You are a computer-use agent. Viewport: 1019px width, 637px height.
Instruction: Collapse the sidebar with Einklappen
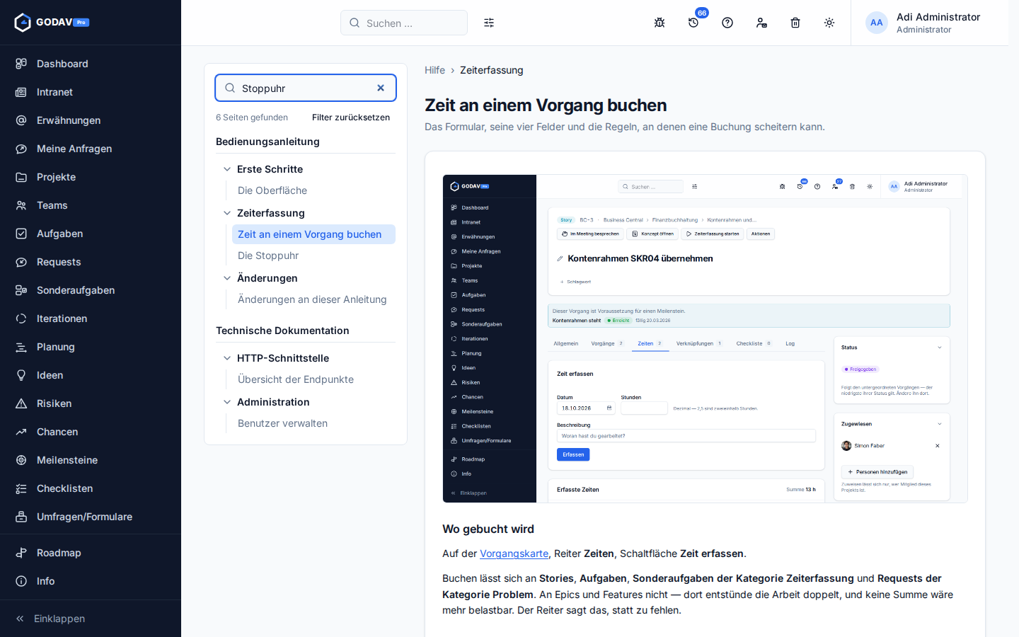(x=91, y=619)
